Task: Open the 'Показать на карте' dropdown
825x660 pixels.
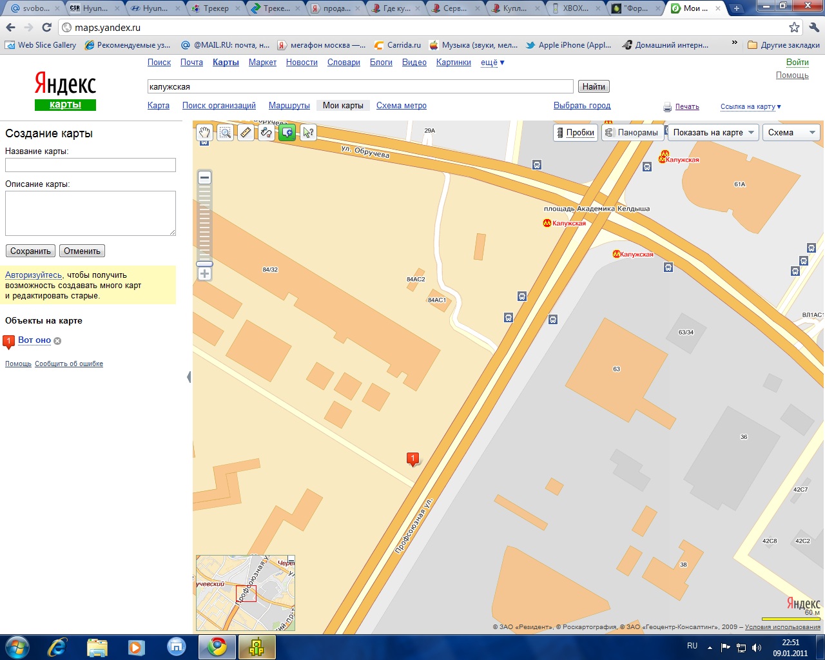Action: click(x=713, y=133)
